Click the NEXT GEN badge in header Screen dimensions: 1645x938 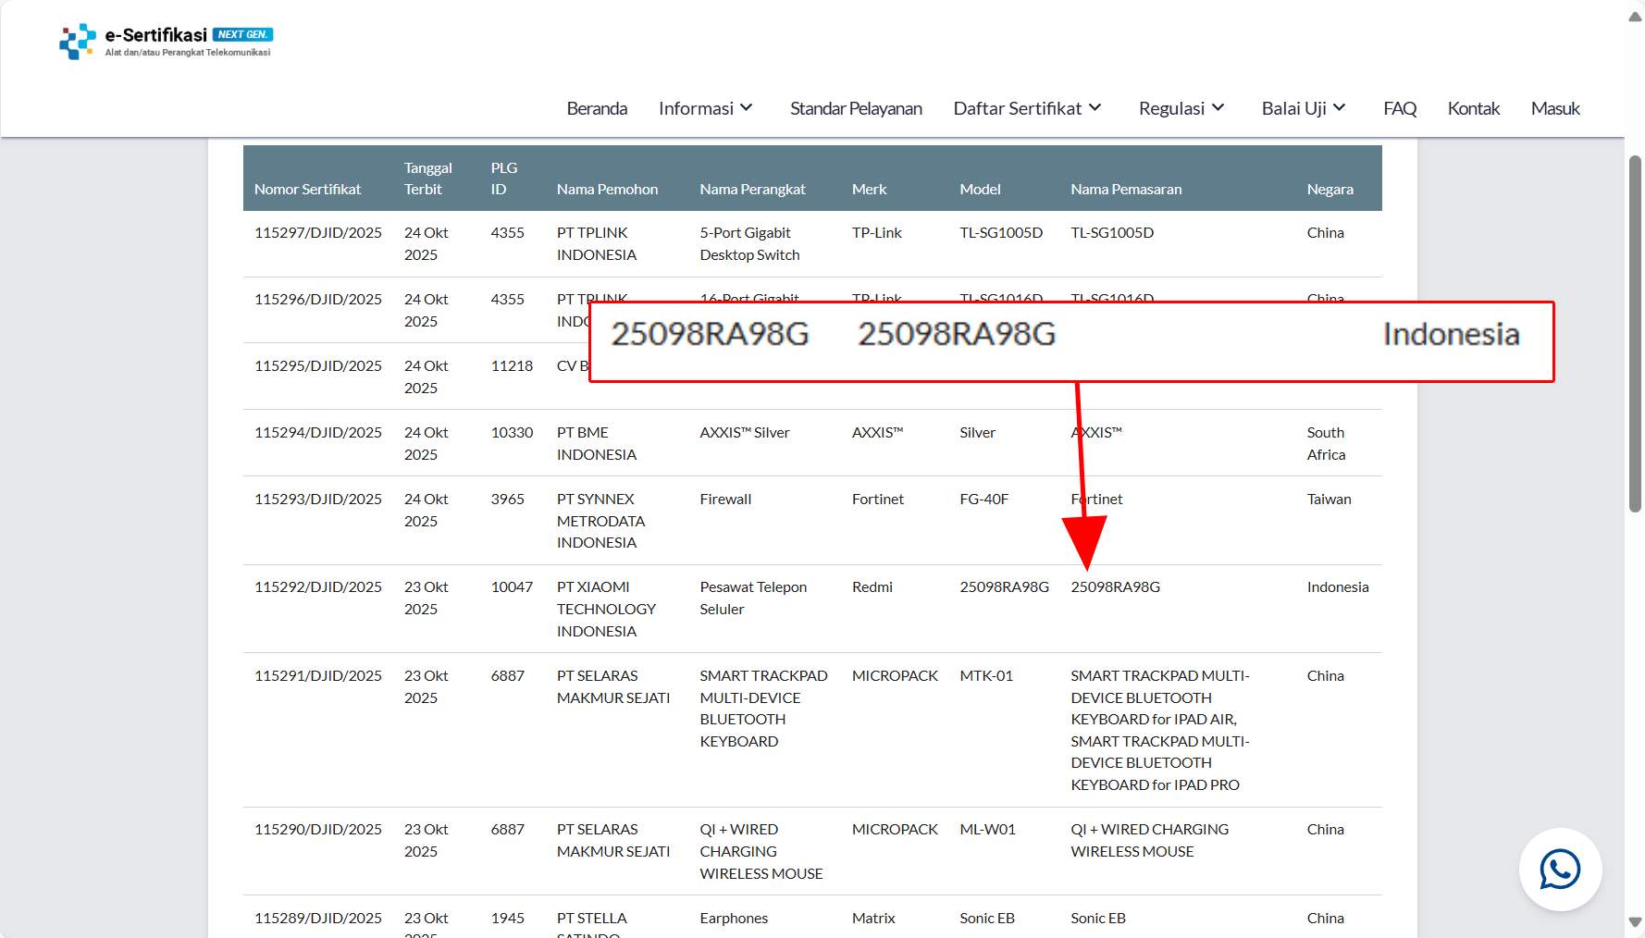pos(242,34)
